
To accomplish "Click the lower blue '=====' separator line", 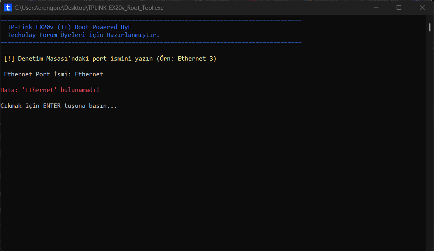I will 151,43.
